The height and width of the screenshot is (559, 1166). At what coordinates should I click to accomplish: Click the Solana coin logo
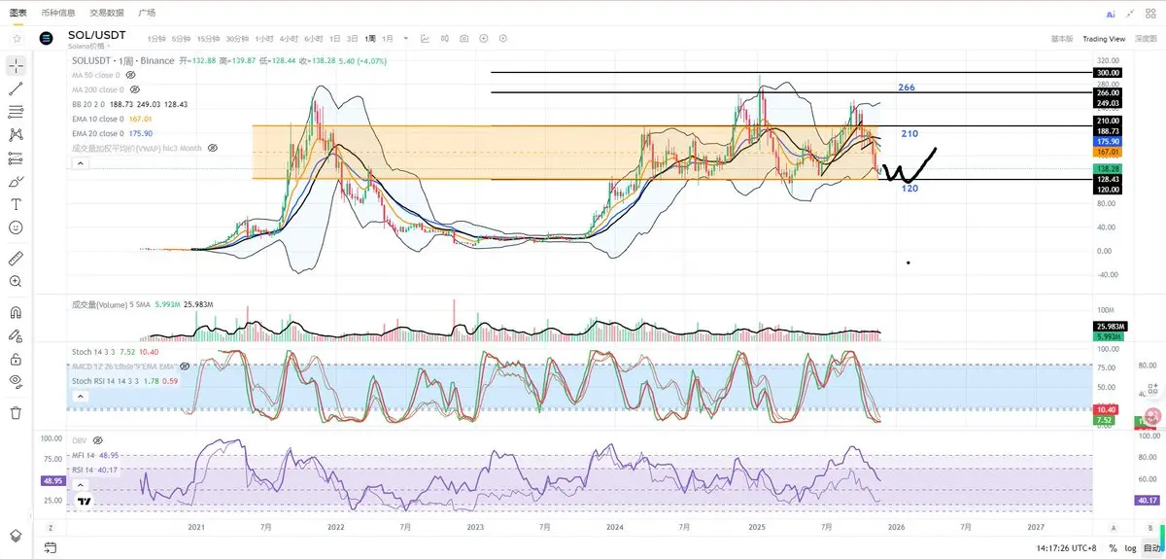tap(46, 38)
